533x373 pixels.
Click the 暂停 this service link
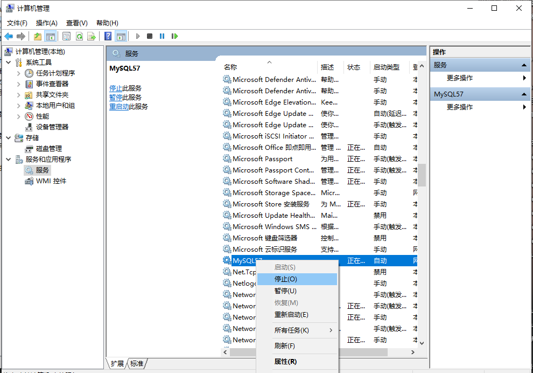pos(116,98)
